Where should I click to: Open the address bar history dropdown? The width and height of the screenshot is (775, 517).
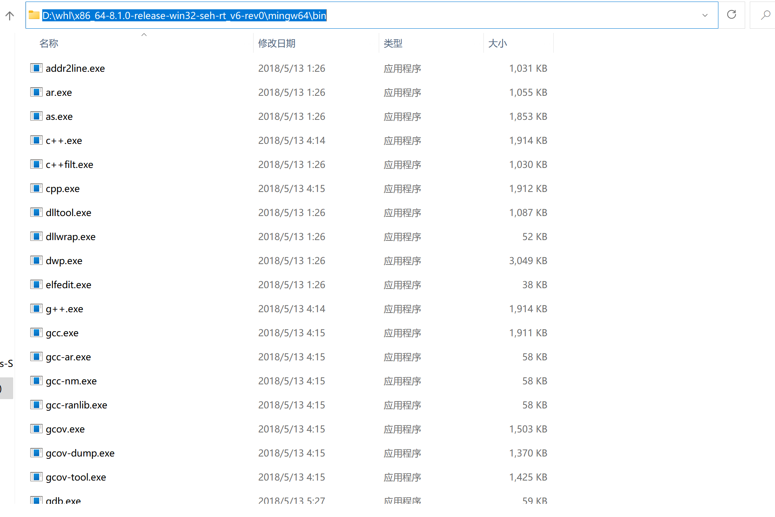(705, 15)
